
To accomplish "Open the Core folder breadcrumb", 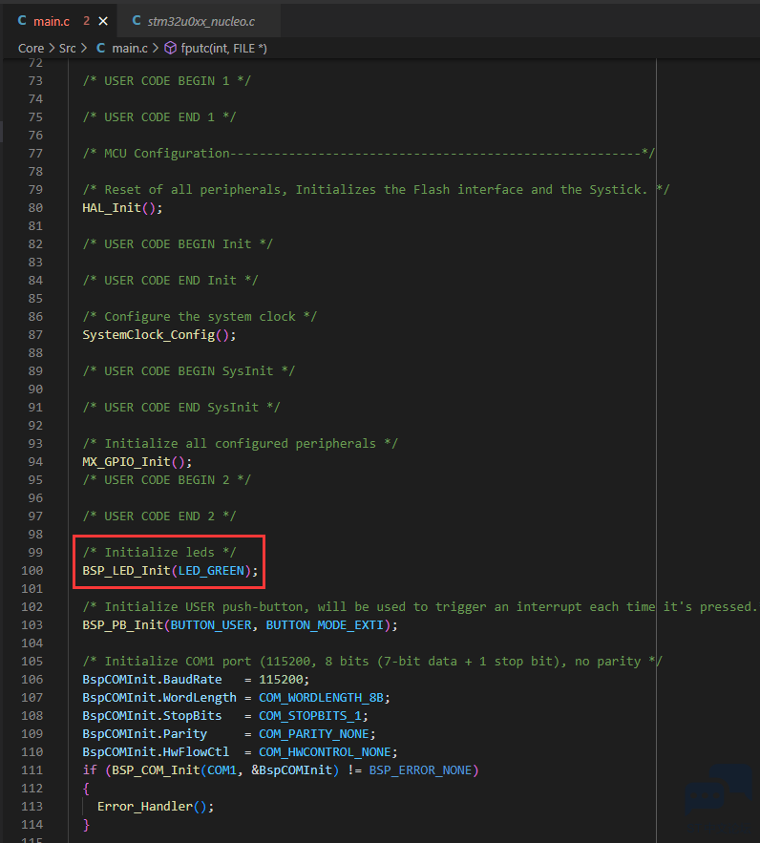I will [x=31, y=48].
